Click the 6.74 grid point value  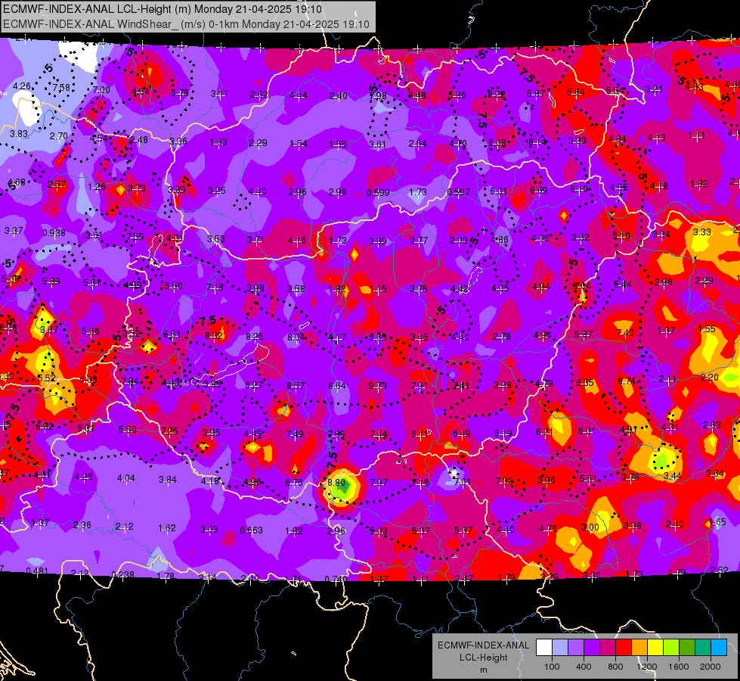[x=627, y=381]
